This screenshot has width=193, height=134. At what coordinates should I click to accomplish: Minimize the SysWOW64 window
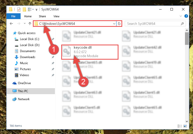coord(160,9)
